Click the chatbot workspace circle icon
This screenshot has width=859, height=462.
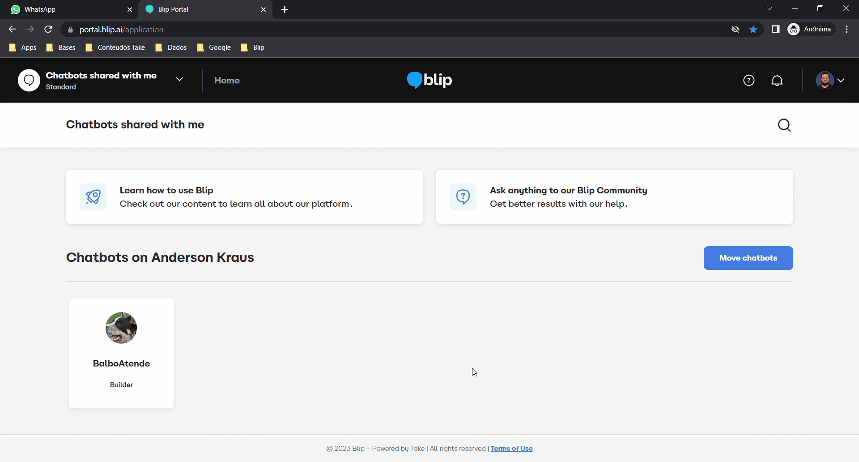pyautogui.click(x=29, y=80)
